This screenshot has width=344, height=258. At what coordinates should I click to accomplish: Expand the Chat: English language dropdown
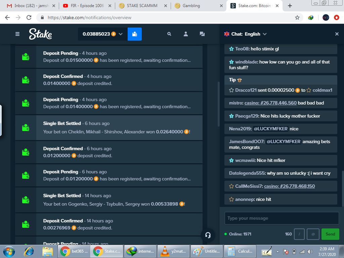pyautogui.click(x=265, y=34)
